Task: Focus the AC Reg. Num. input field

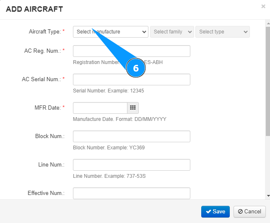Action: (131, 51)
